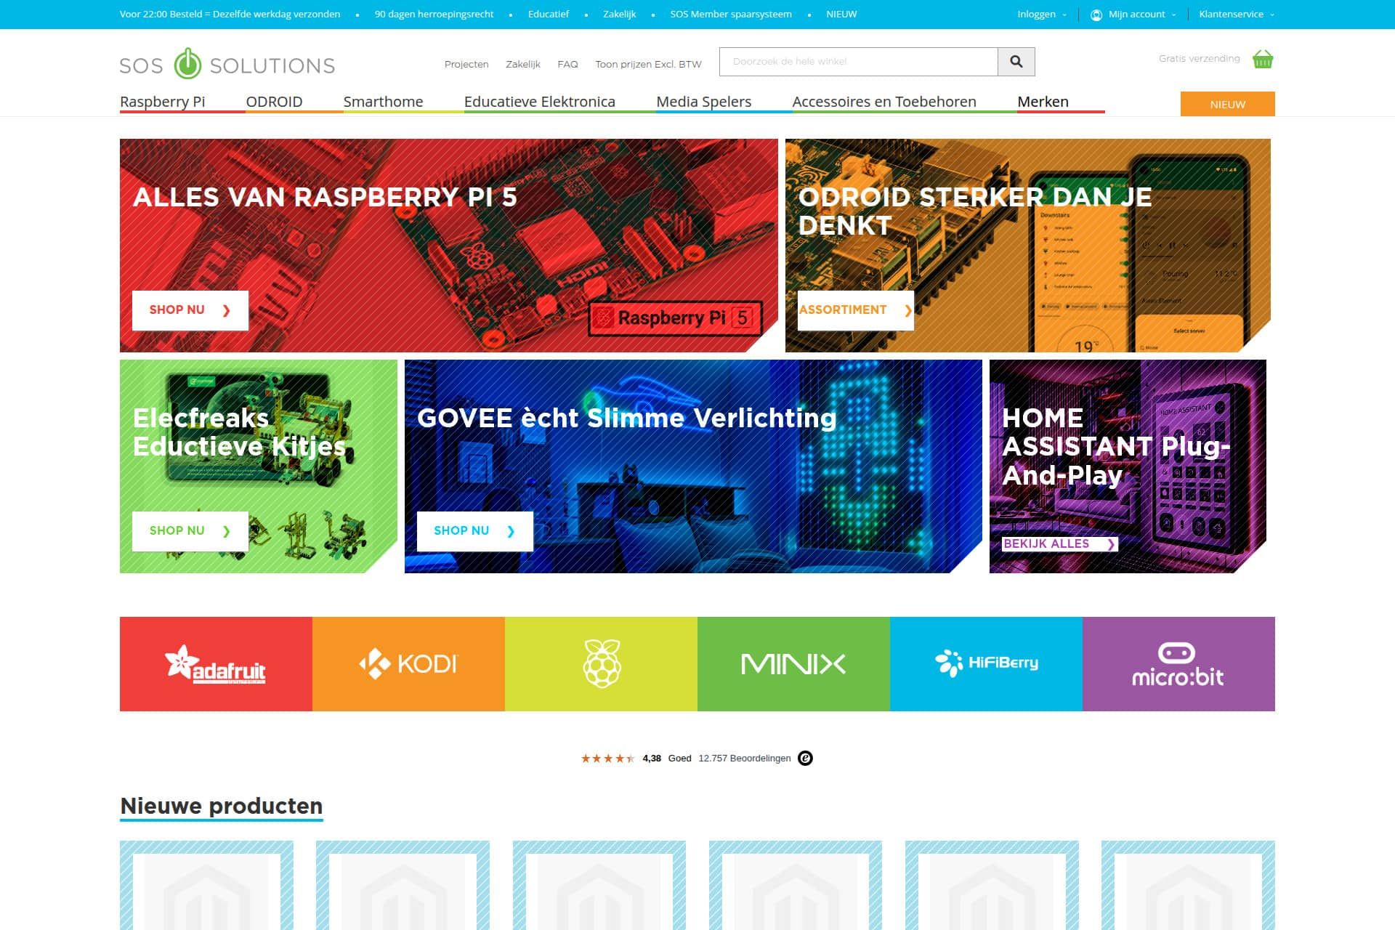
Task: Open the Merken menu
Action: point(1043,102)
